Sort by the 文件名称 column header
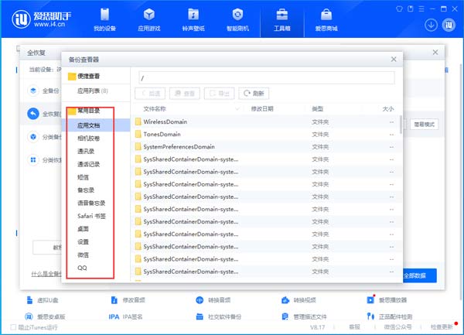Viewport: 464px width, 335px height. click(x=155, y=109)
